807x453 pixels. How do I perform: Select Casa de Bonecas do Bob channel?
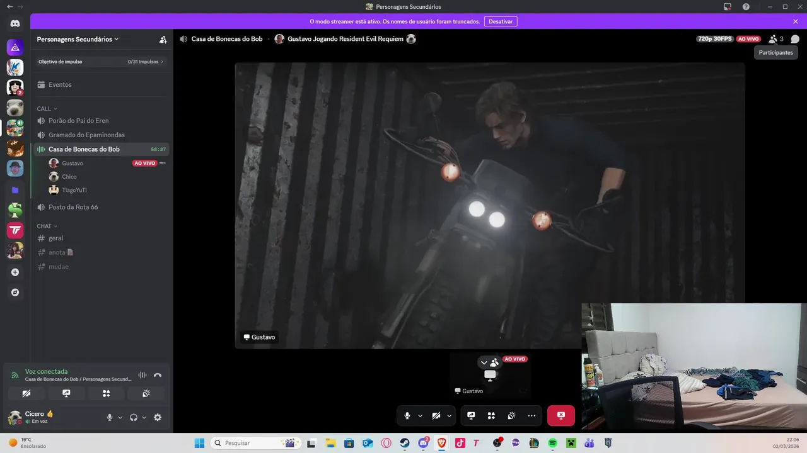point(102,149)
